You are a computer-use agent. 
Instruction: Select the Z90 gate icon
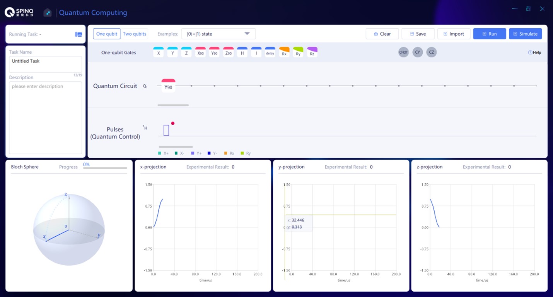[228, 53]
